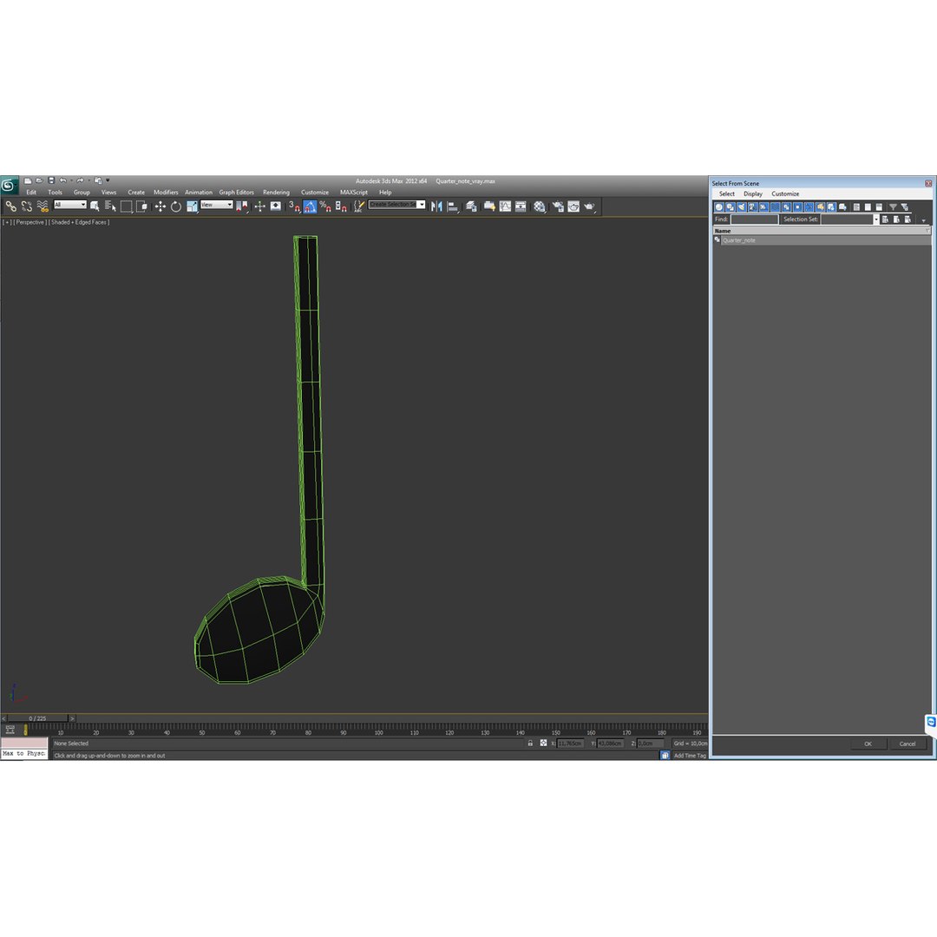Click the Find input field
The width and height of the screenshot is (937, 937).
coord(754,220)
